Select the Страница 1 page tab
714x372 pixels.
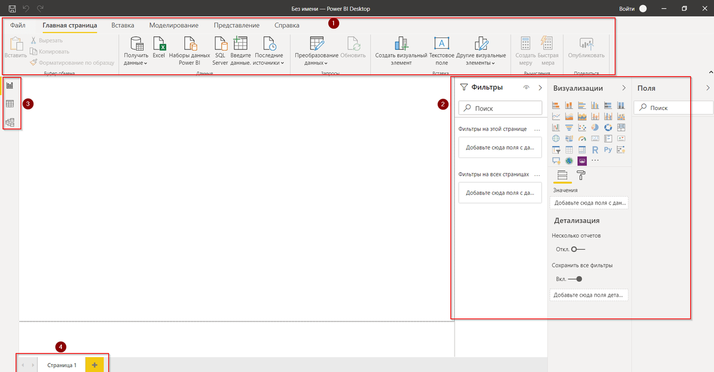pos(62,365)
